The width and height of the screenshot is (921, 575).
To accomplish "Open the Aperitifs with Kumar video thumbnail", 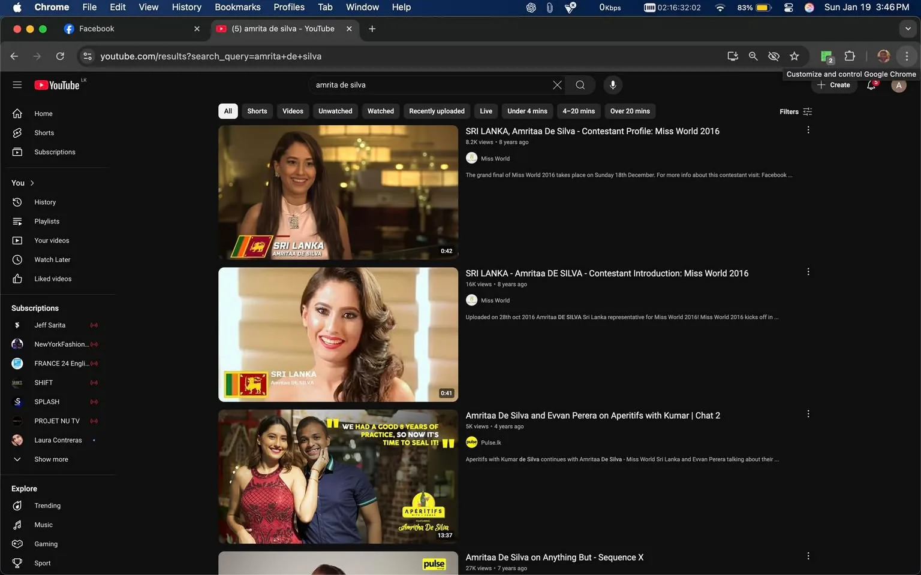I will 338,476.
